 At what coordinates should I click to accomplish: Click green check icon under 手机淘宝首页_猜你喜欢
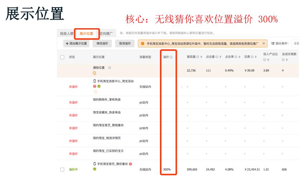click(x=95, y=169)
